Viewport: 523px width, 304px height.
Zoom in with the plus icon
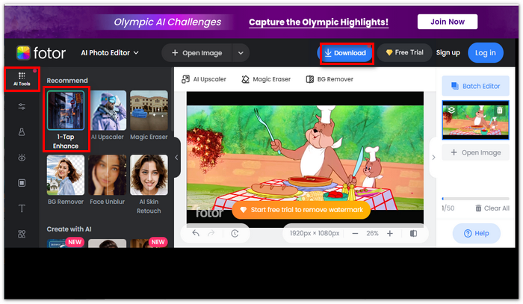pos(389,233)
